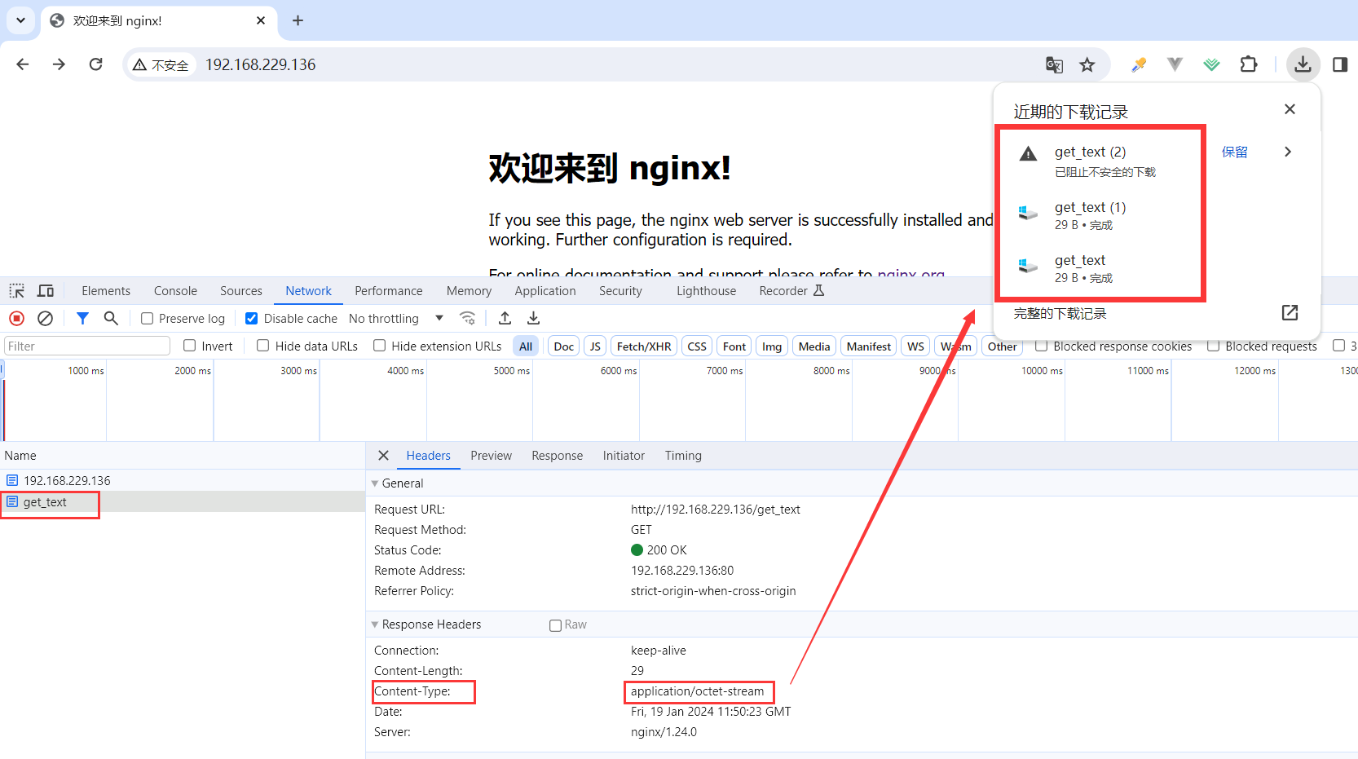The image size is (1358, 759).
Task: Keep the blocked get_text (2) download
Action: coord(1234,152)
